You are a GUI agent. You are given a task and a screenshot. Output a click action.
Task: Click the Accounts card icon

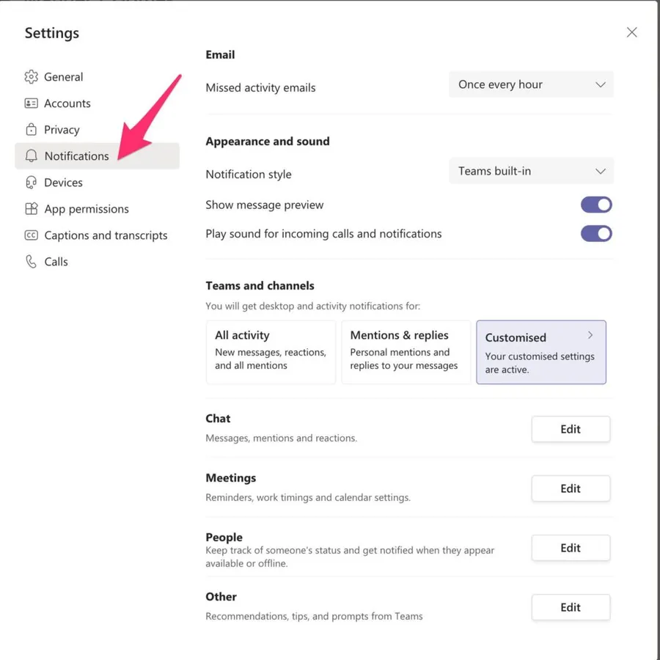(x=31, y=103)
